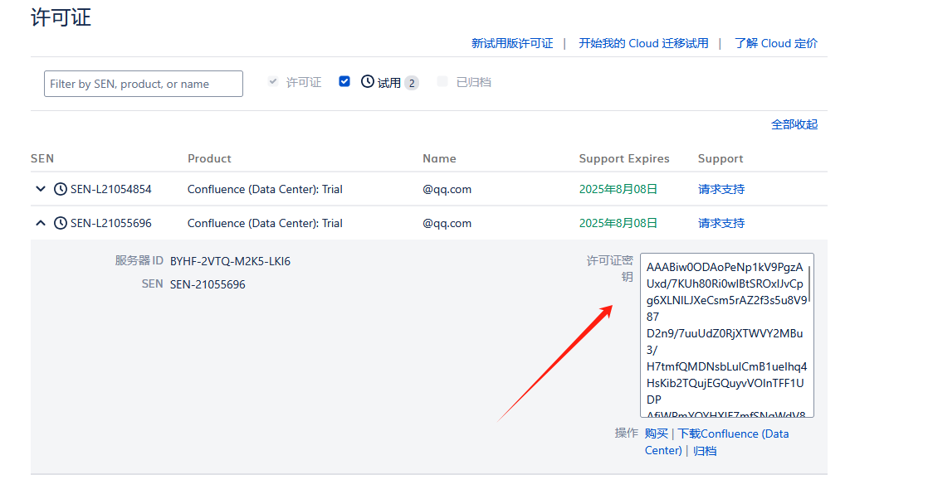Open 了解 Cloud 定价 link
Image resolution: width=933 pixels, height=499 pixels.
point(776,43)
